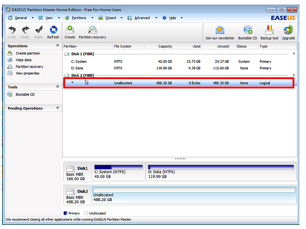The height and width of the screenshot is (229, 306).
Task: Collapse the Disk 2 (MBR) group
Action: pyautogui.click(x=294, y=75)
